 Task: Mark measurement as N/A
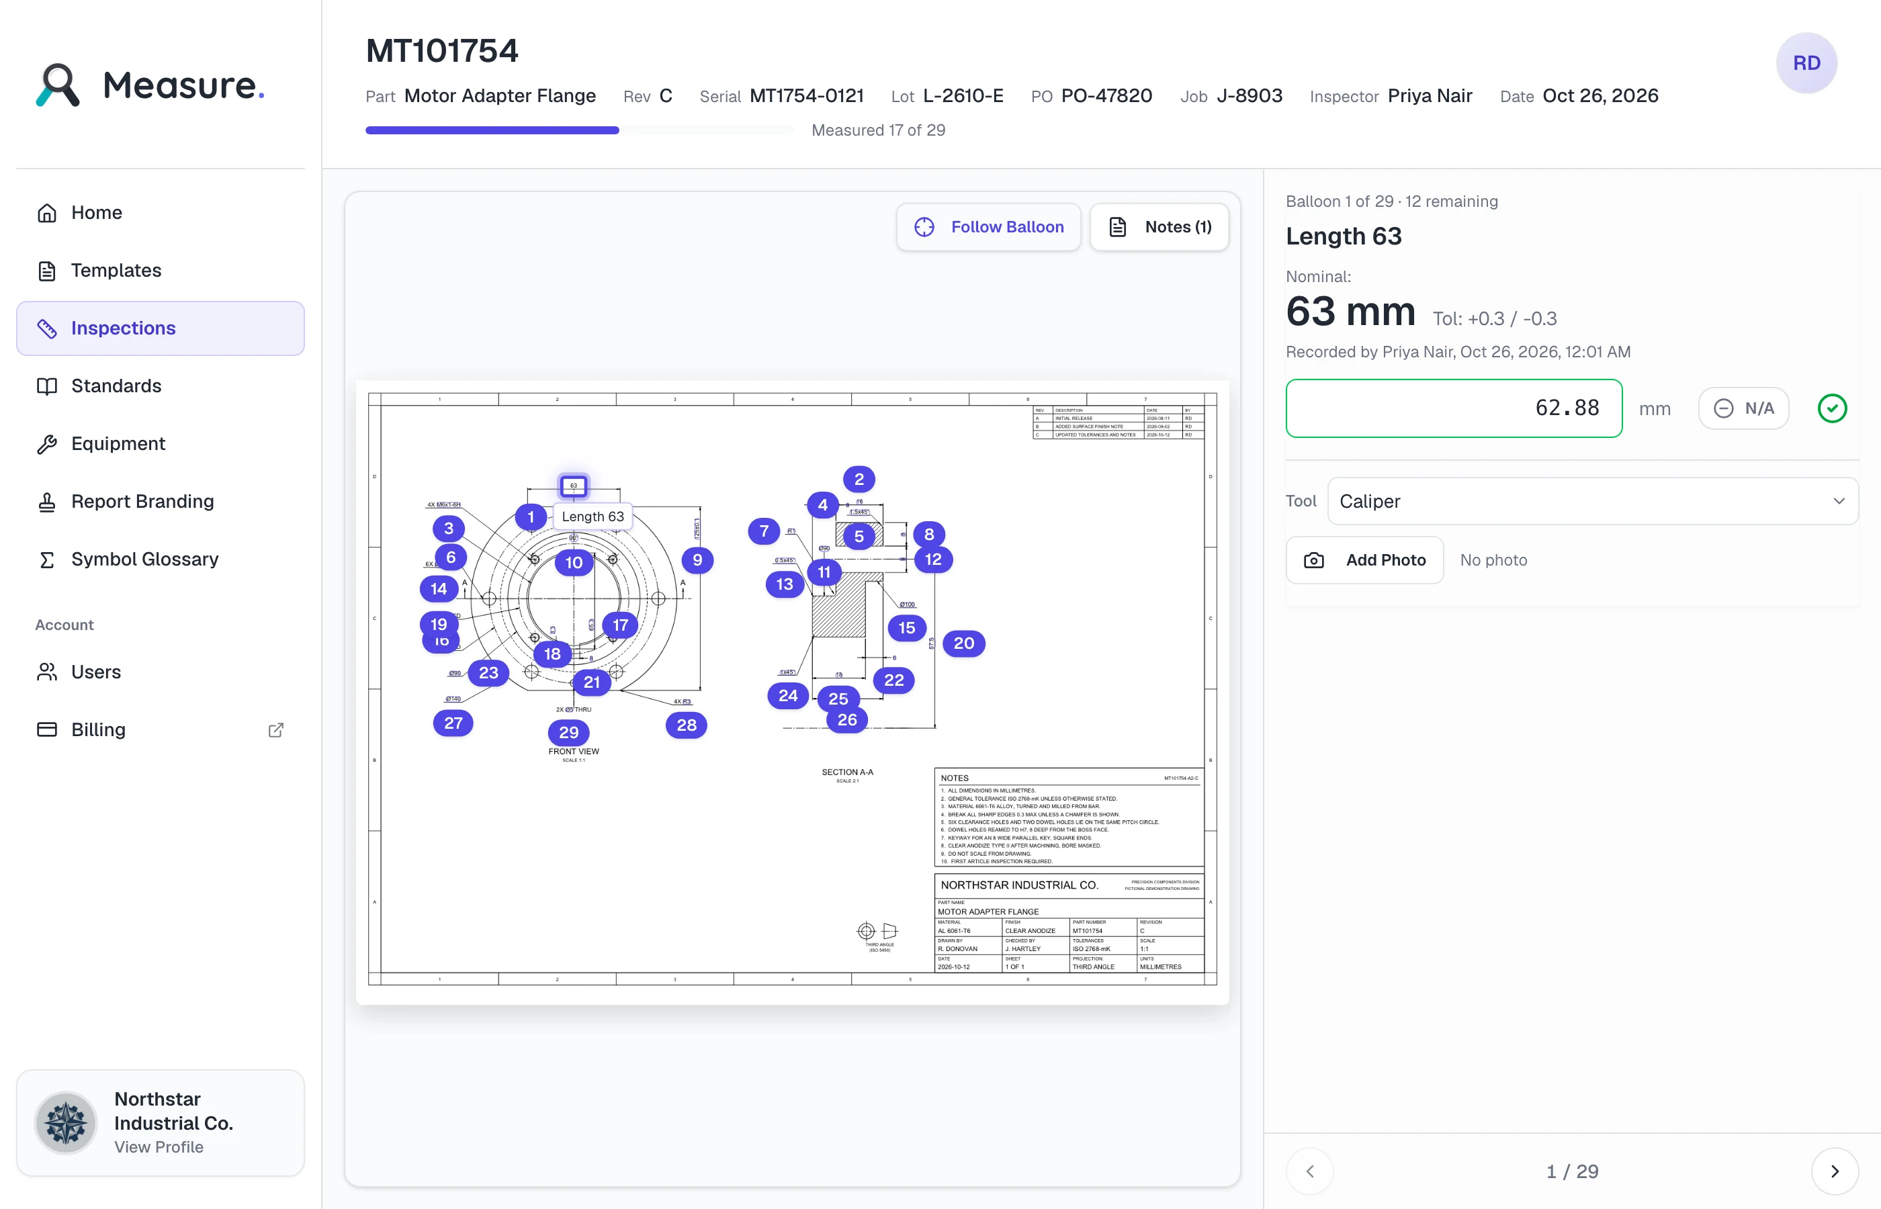1743,408
